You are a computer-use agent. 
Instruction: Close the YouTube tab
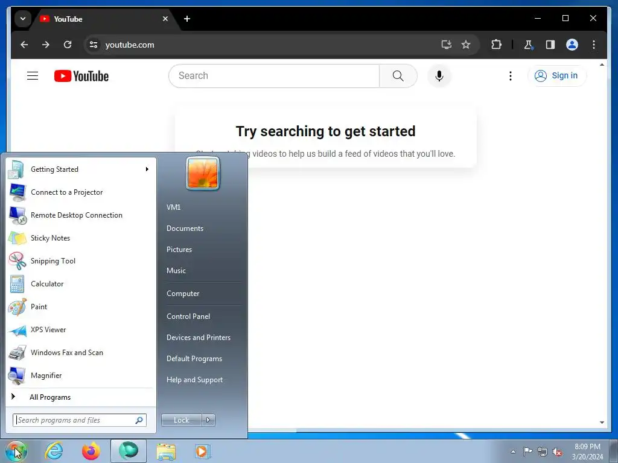pyautogui.click(x=165, y=19)
